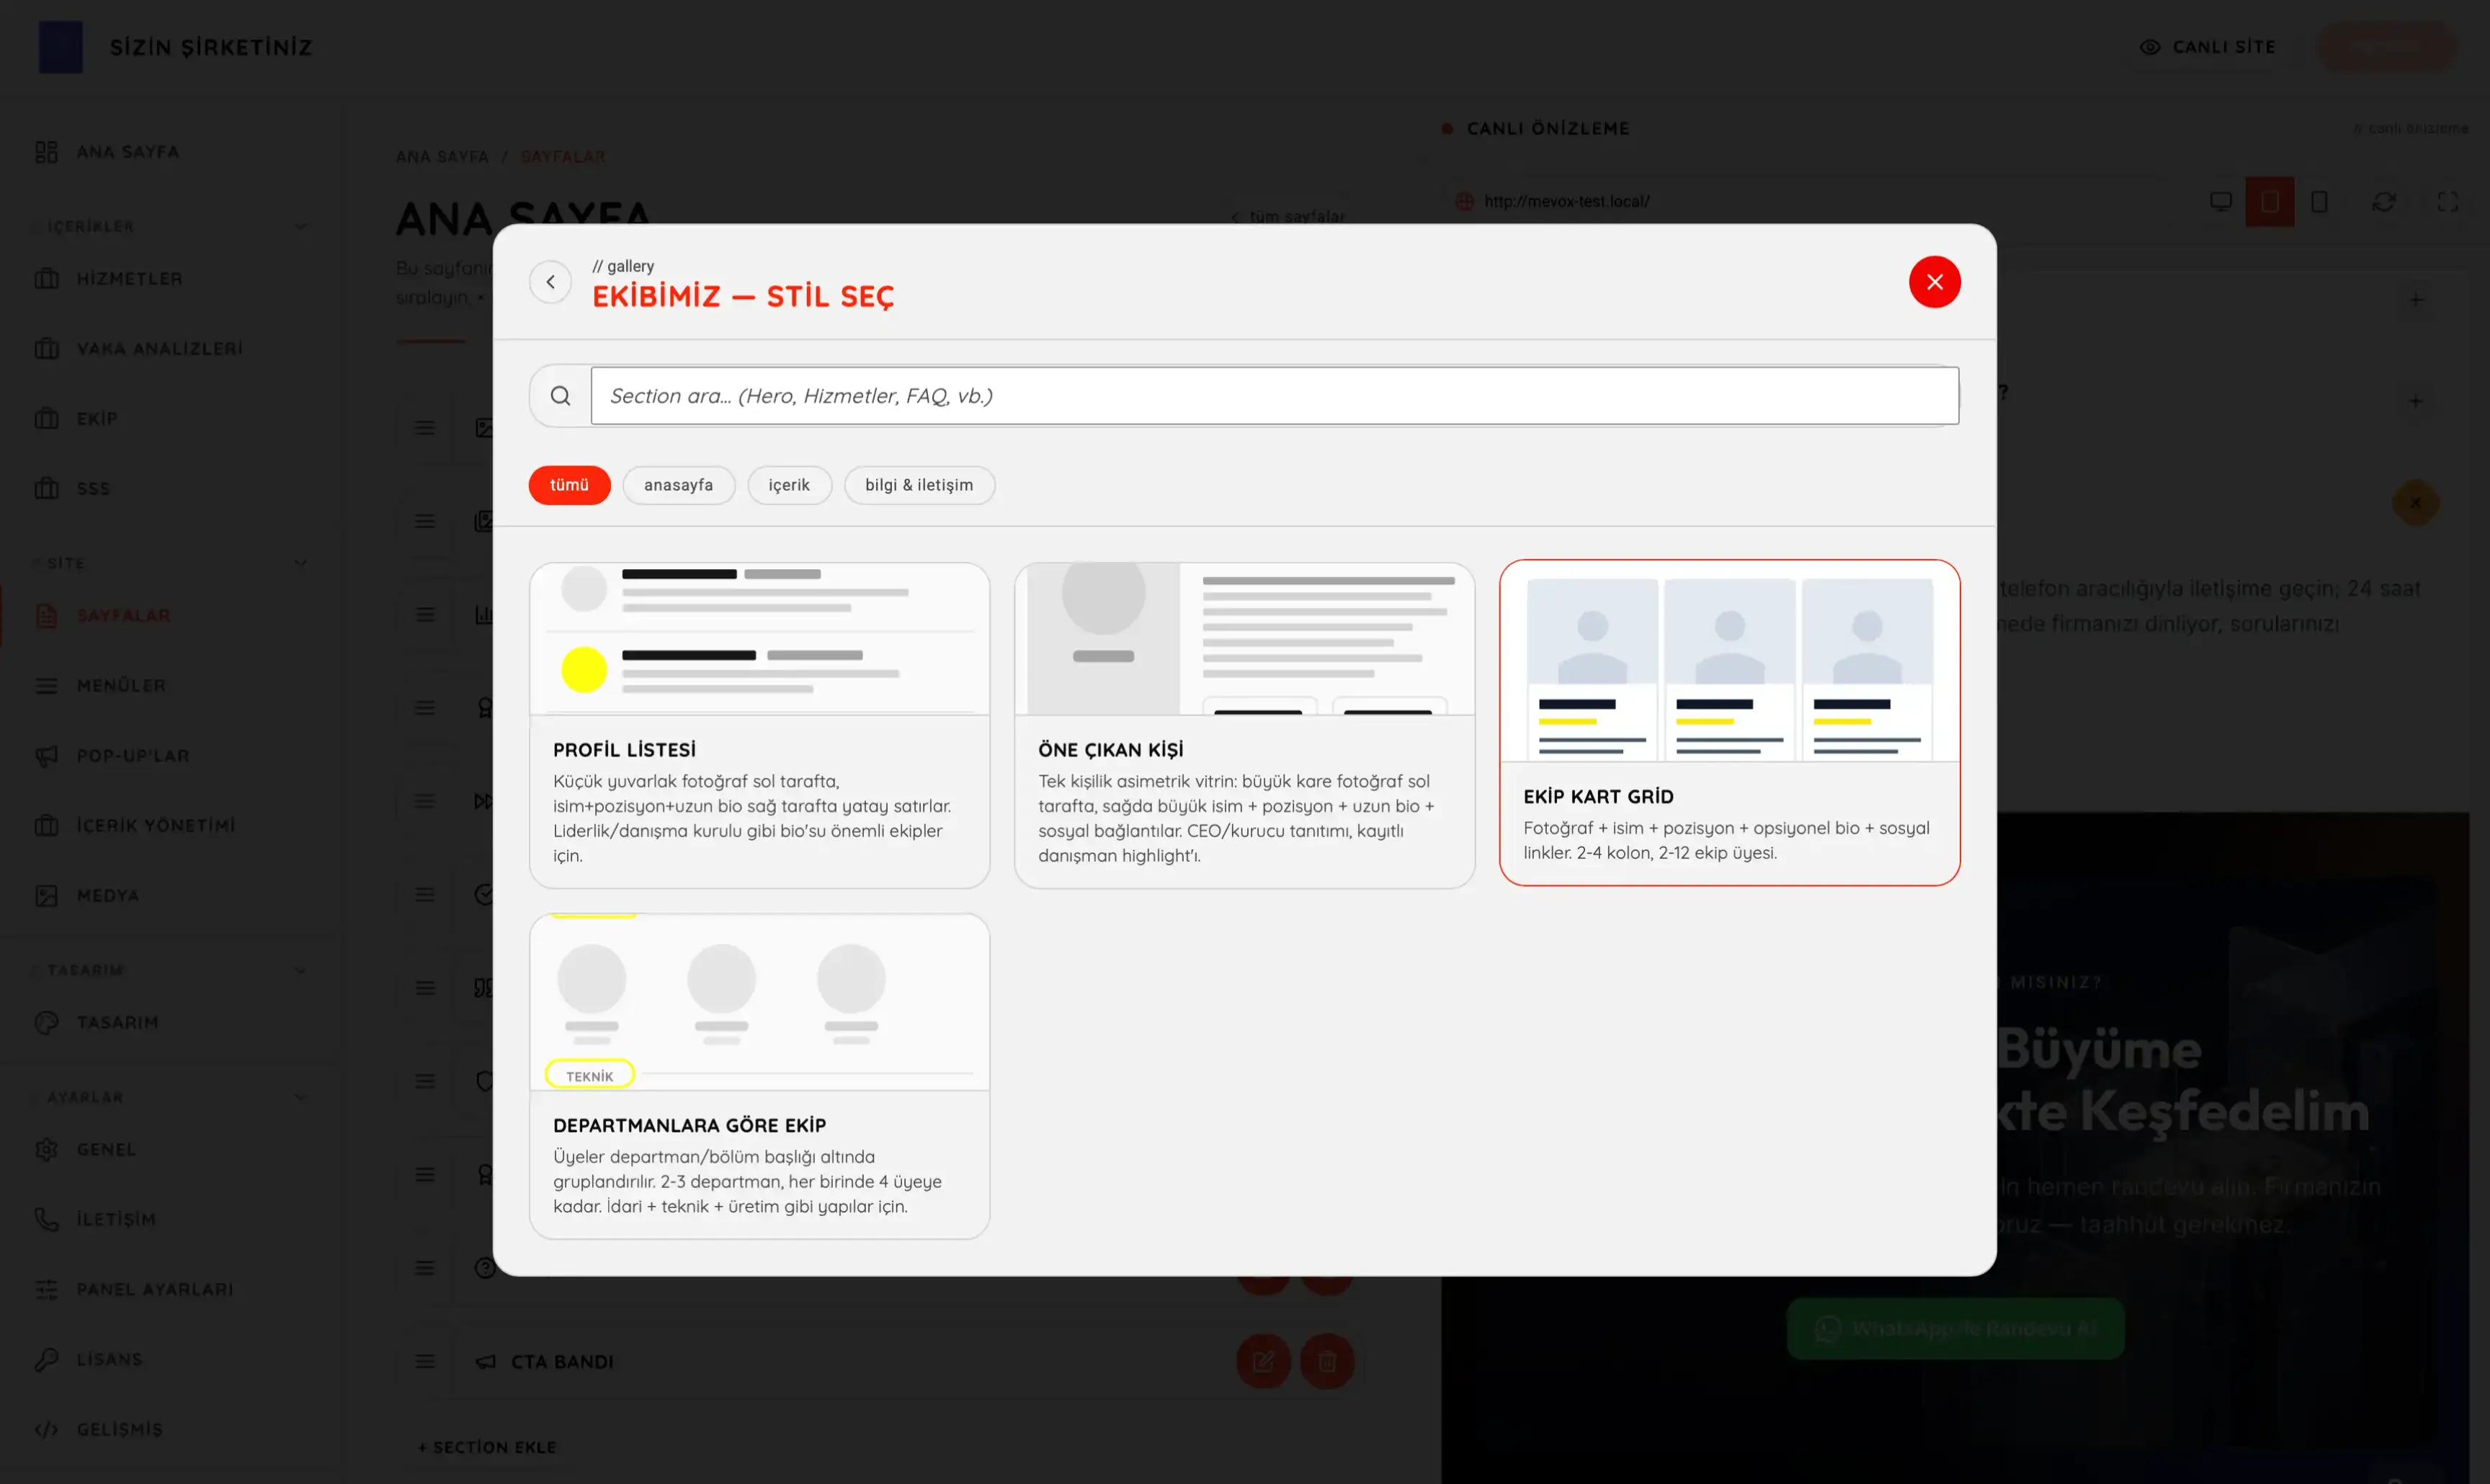Viewport: 2490px width, 1484px height.
Task: Open Vaka Analizleri in the sidebar
Action: tap(159, 349)
